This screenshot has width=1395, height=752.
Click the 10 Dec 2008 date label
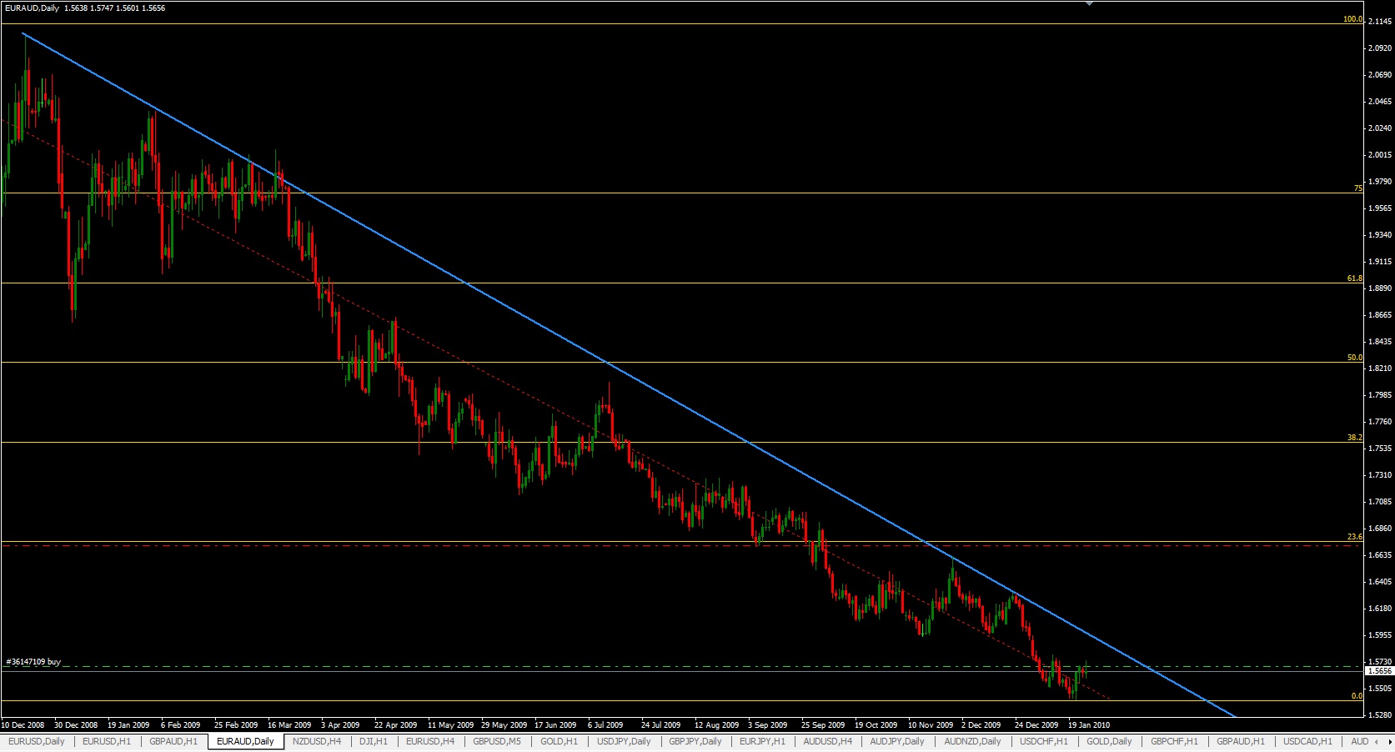point(23,725)
